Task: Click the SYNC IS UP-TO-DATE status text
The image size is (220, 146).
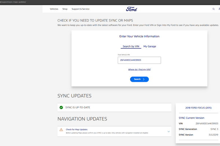Action: pyautogui.click(x=78, y=107)
